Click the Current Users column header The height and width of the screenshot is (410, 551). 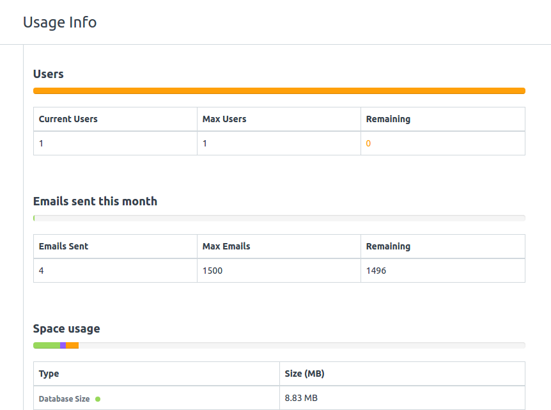pos(68,119)
